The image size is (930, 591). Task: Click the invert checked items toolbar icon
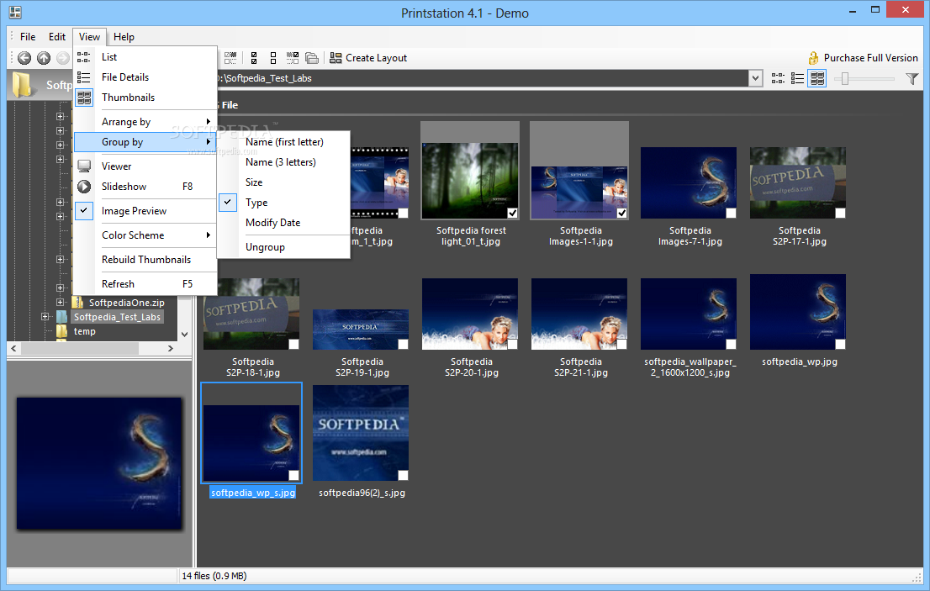click(293, 57)
